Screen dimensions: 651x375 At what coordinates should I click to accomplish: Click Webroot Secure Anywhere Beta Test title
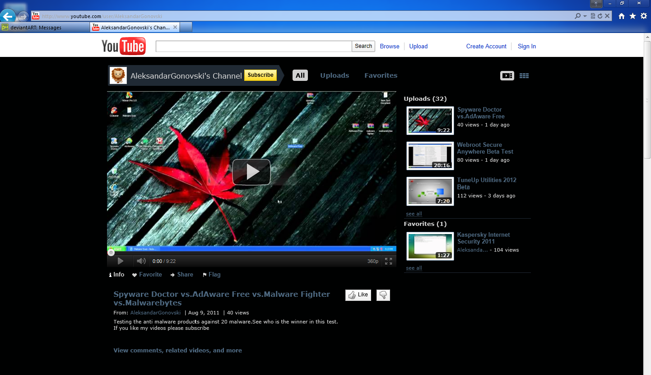[485, 148]
